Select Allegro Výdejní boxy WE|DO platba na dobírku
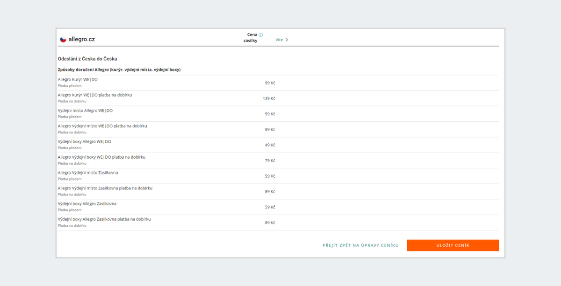561x286 pixels. pos(278,160)
